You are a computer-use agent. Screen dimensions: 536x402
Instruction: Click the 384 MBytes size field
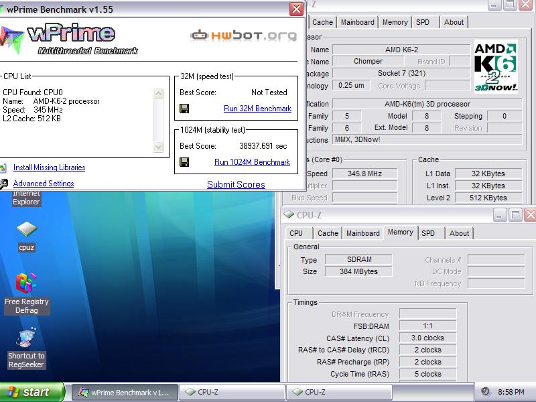[359, 271]
